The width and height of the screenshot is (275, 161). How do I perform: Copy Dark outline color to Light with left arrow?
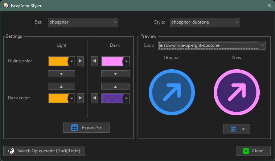click(x=95, y=61)
